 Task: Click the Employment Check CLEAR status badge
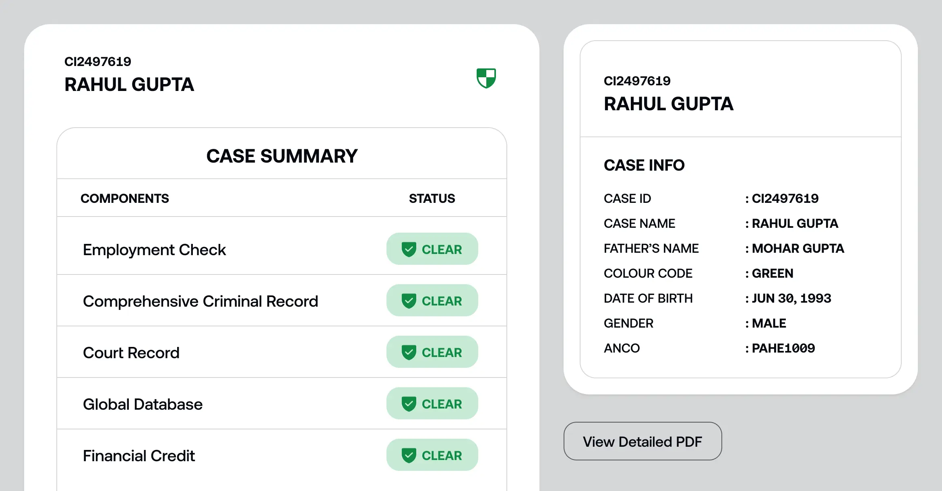click(432, 249)
